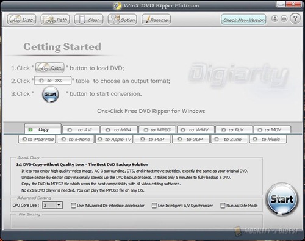
Task: Click the large blue Start button
Action: 282,199
